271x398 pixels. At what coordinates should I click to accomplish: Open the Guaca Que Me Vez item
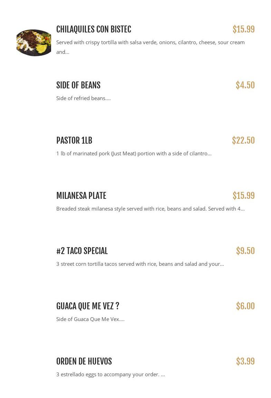click(88, 306)
